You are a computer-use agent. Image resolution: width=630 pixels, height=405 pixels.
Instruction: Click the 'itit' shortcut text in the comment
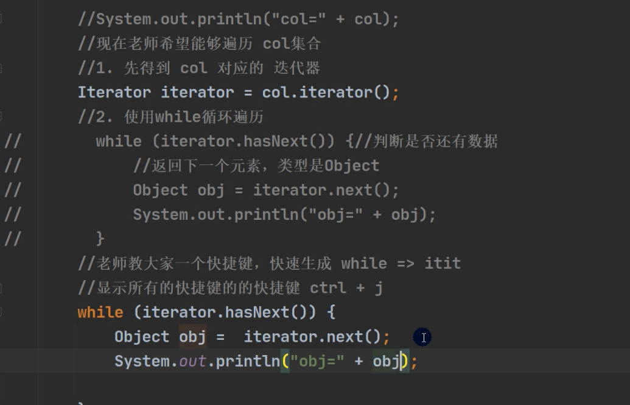(443, 264)
